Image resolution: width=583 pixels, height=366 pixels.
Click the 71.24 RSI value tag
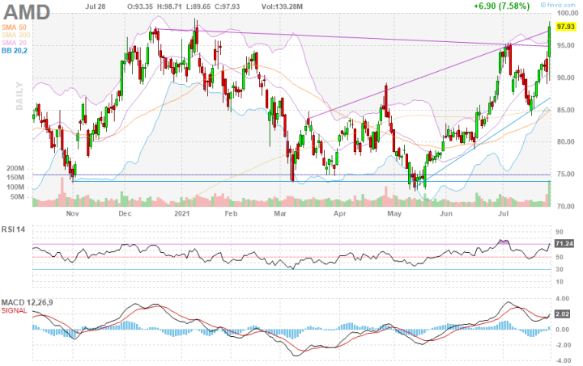pos(564,244)
